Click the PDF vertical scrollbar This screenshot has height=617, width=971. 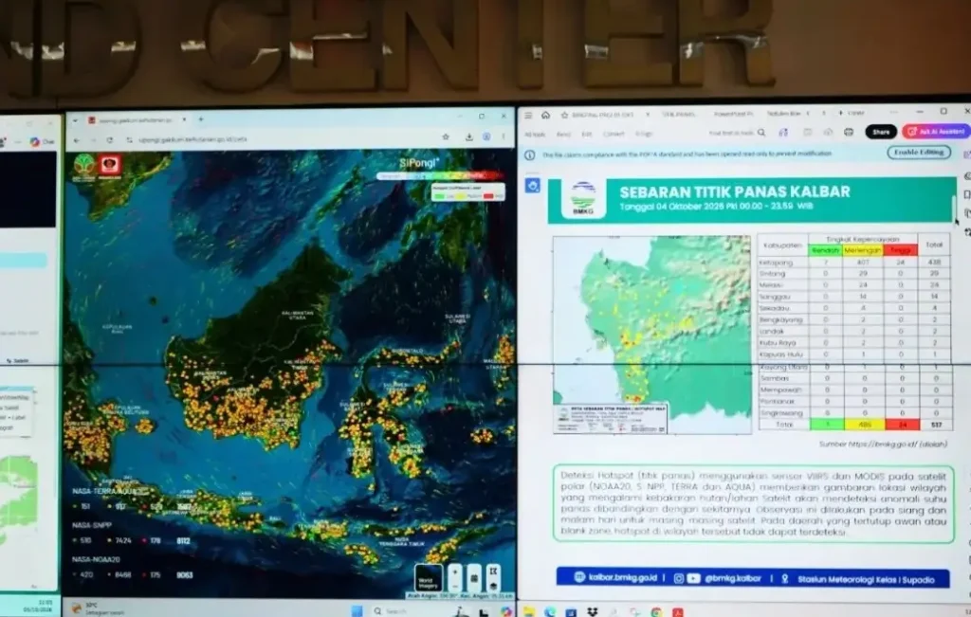coord(954,209)
